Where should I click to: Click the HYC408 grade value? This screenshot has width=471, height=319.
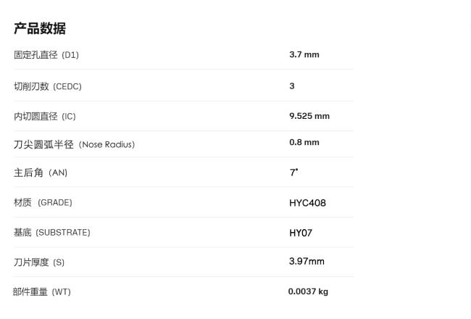pos(307,203)
